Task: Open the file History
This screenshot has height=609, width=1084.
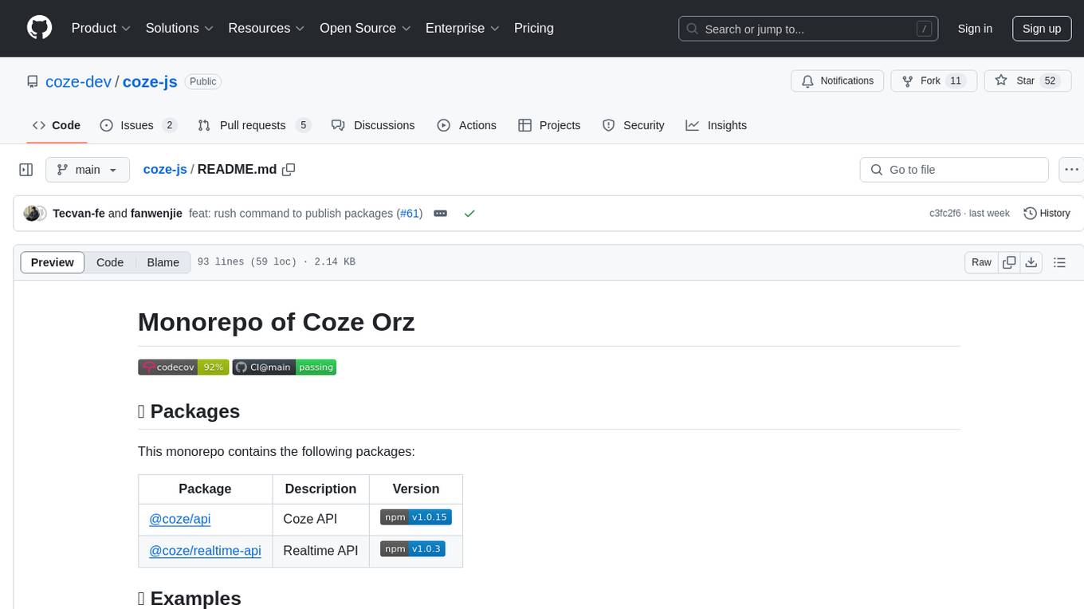Action: point(1047,214)
